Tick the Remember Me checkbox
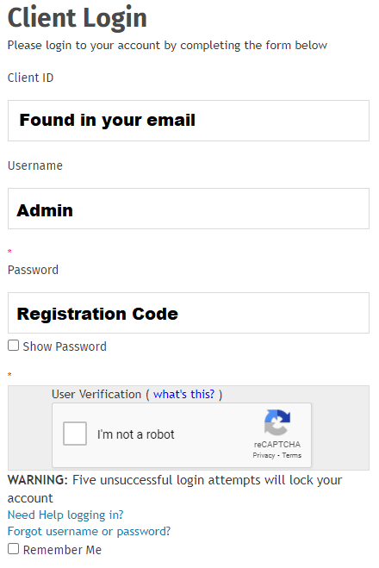Screen dimensions: 379x568 14,548
